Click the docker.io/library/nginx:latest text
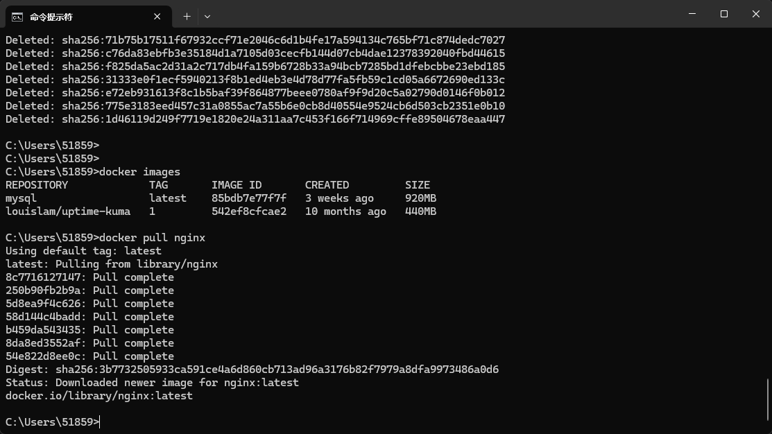This screenshot has height=434, width=772. tap(99, 396)
